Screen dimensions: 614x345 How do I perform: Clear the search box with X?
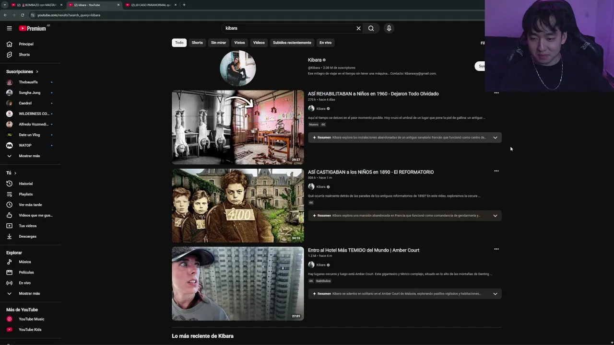click(x=358, y=28)
